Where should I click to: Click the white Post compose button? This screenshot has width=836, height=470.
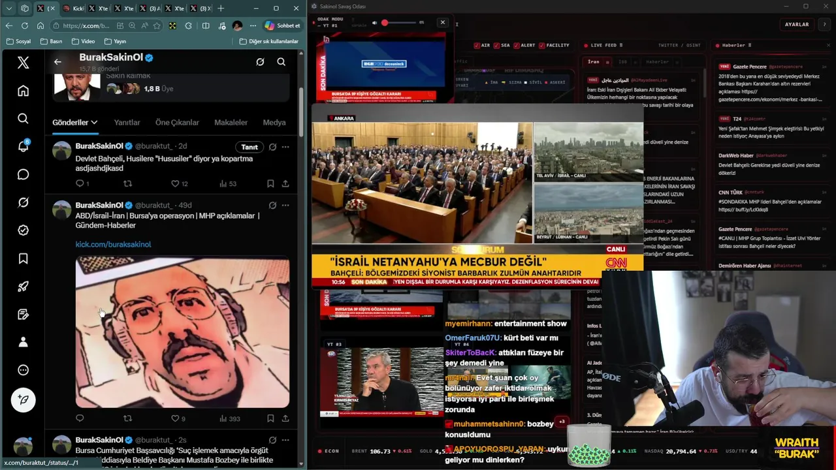point(24,399)
